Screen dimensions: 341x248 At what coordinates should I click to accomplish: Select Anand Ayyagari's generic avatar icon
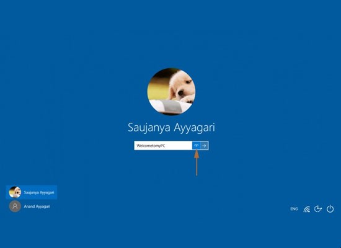click(15, 206)
